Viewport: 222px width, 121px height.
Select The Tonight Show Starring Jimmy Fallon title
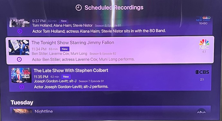(73, 43)
